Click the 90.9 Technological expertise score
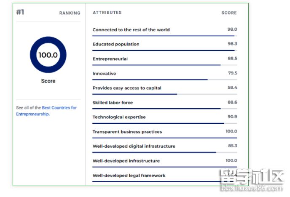Screen dimensions: 290x197 tap(232, 117)
